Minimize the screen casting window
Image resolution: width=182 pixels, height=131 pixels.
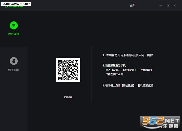[160, 5]
